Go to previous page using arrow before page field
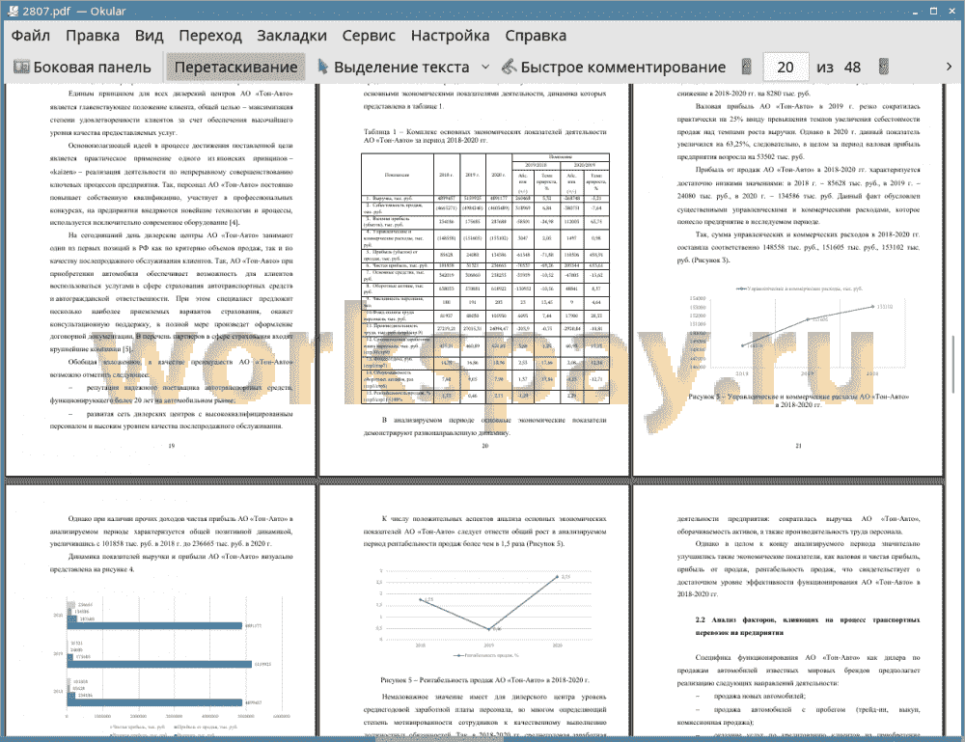 747,67
